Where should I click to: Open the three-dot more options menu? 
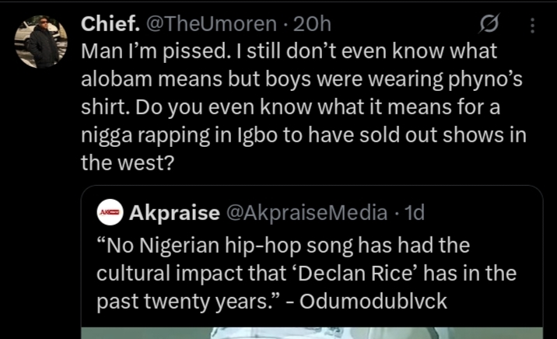pos(533,26)
